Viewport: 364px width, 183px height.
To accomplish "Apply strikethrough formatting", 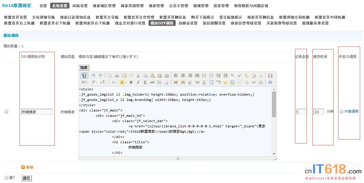I will 152,82.
